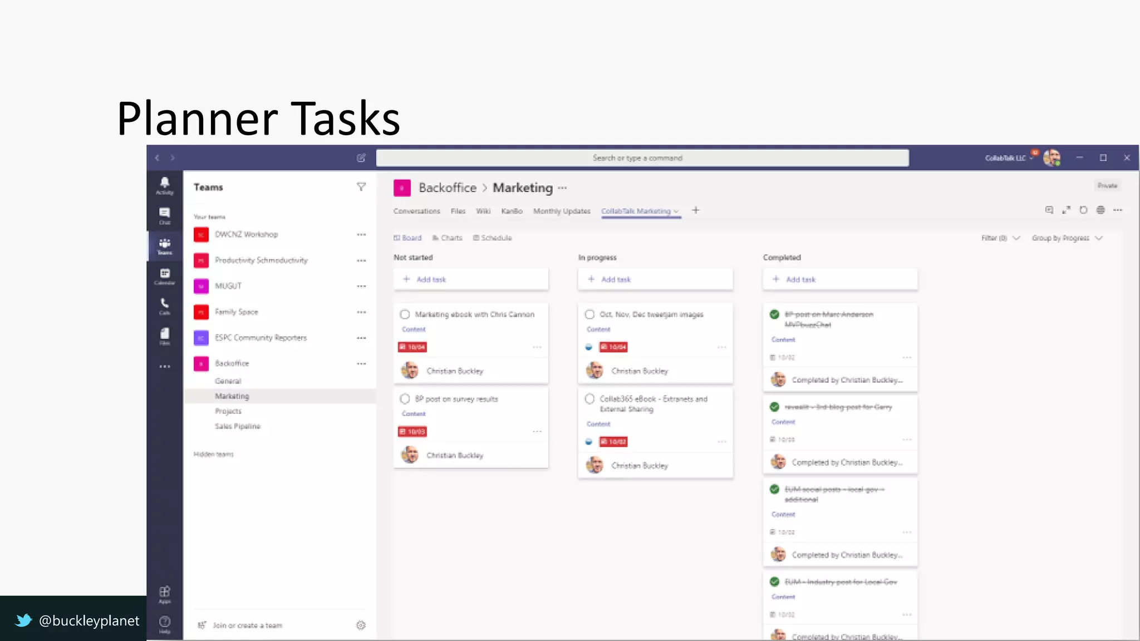Open the CollabTalk LLC org switcher
Screen dimensions: 1140x641
pos(1009,158)
